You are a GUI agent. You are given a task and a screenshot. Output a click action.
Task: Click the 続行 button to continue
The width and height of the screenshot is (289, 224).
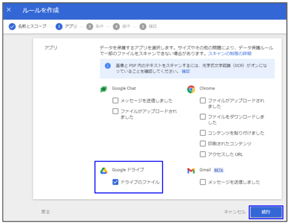266,212
